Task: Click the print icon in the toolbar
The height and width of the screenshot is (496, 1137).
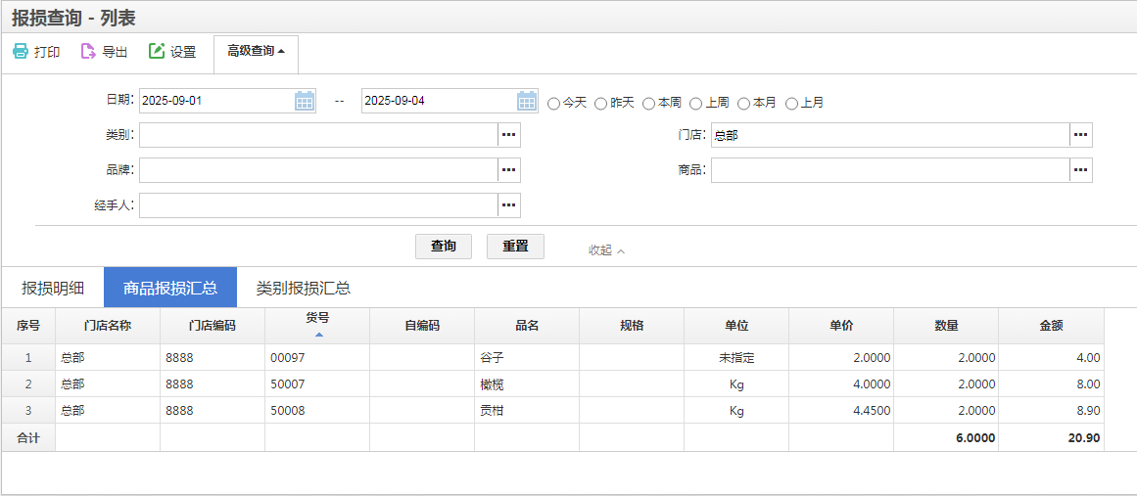Action: 21,52
